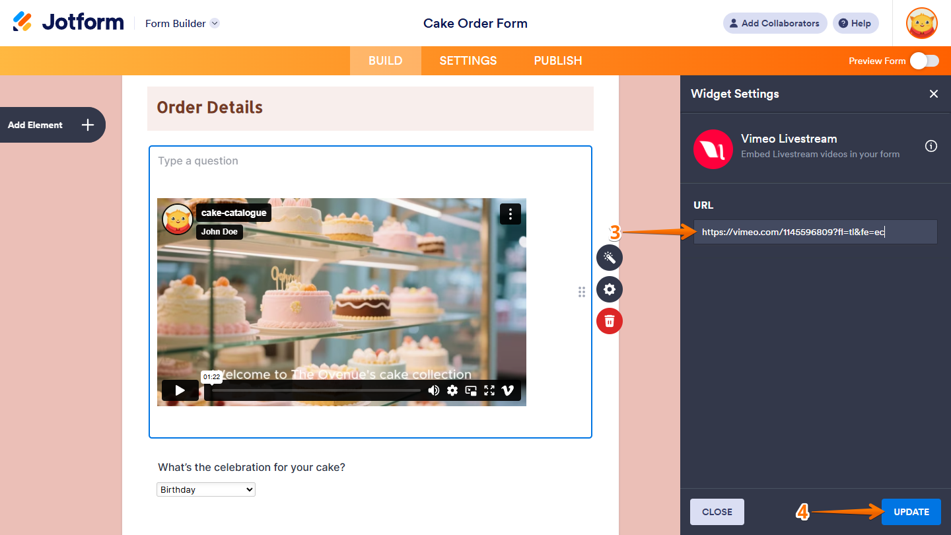Click the UPDATE button
Screen dimensions: 951x535
coord(911,511)
